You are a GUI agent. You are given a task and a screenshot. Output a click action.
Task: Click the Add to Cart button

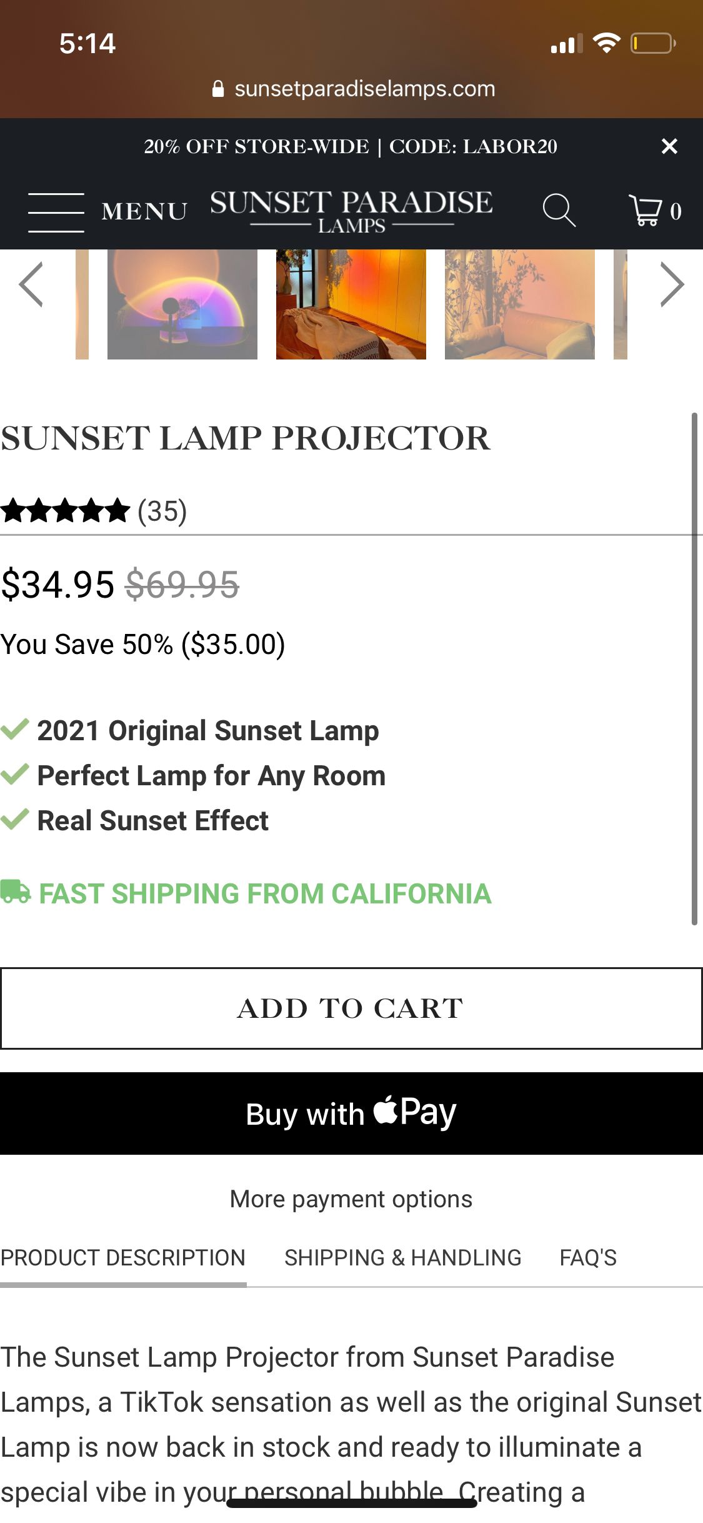pyautogui.click(x=351, y=1008)
